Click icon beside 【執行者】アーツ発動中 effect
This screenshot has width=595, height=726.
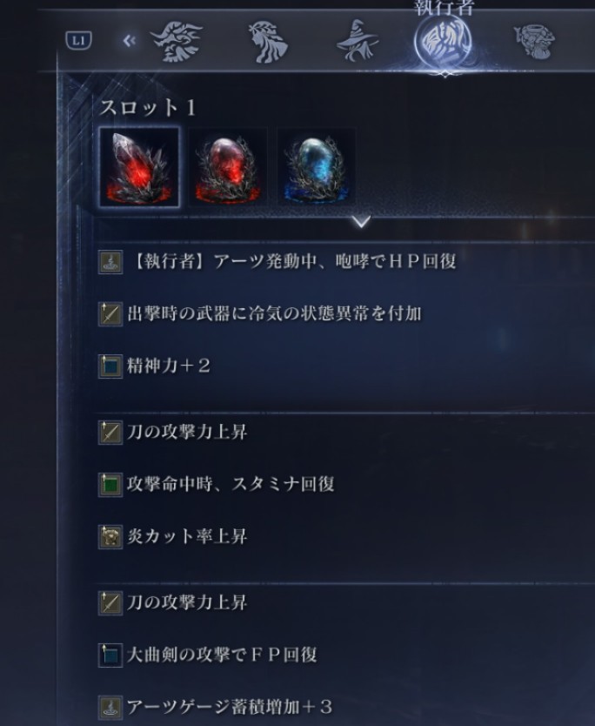coord(110,262)
